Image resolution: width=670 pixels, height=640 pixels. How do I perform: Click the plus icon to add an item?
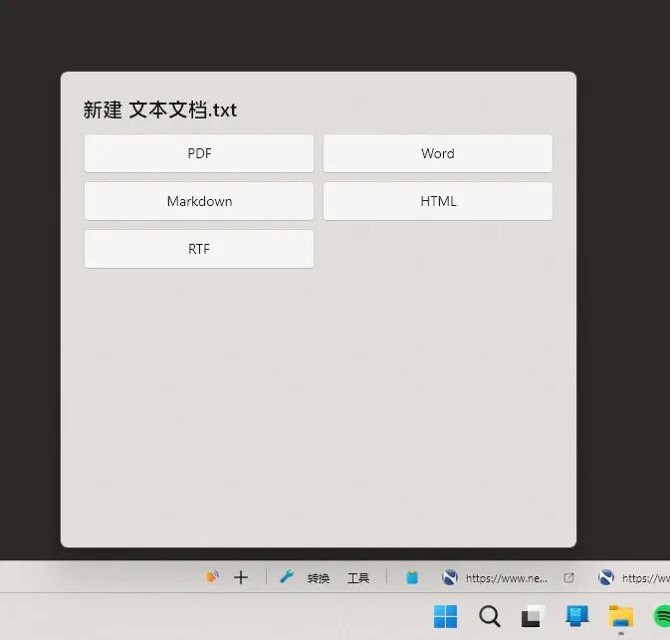pos(241,577)
